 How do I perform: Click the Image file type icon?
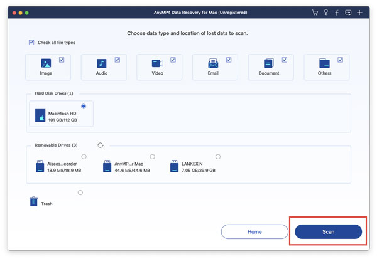pos(46,63)
